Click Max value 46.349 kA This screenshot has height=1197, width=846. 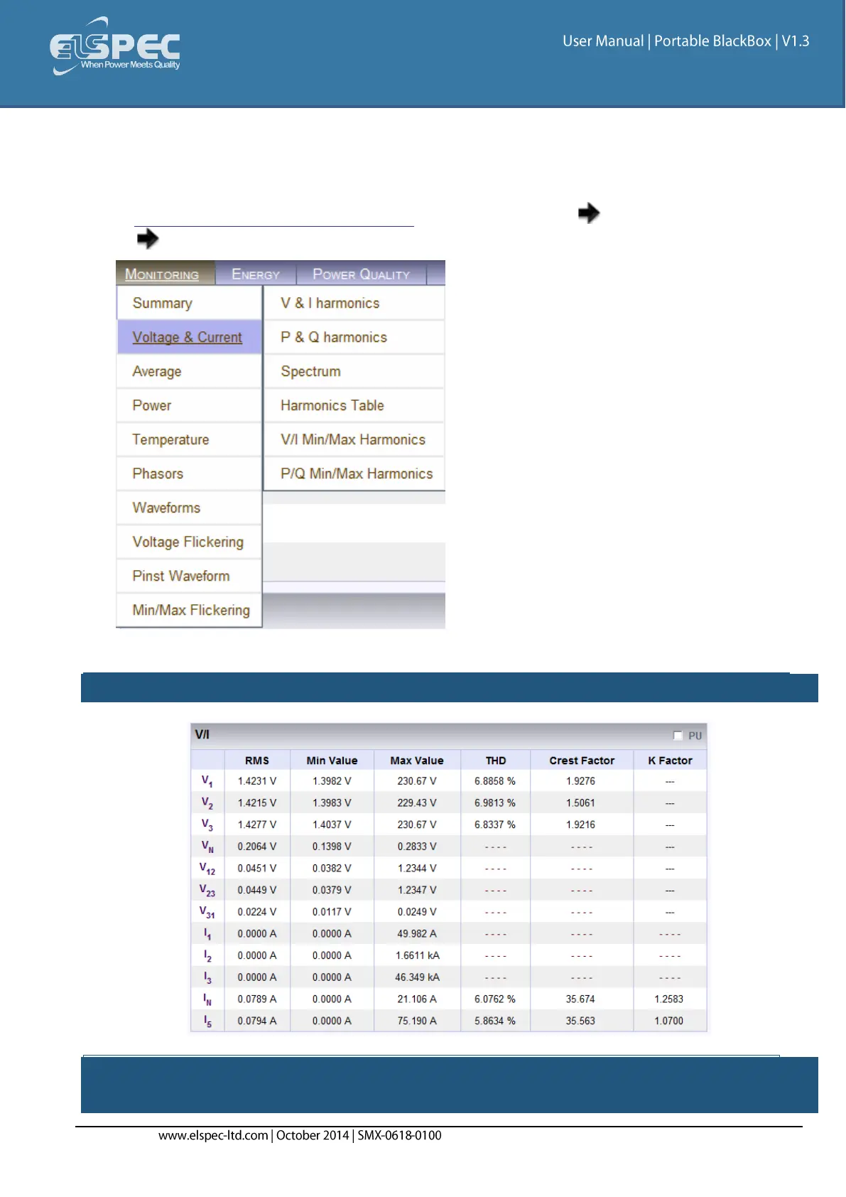click(418, 978)
